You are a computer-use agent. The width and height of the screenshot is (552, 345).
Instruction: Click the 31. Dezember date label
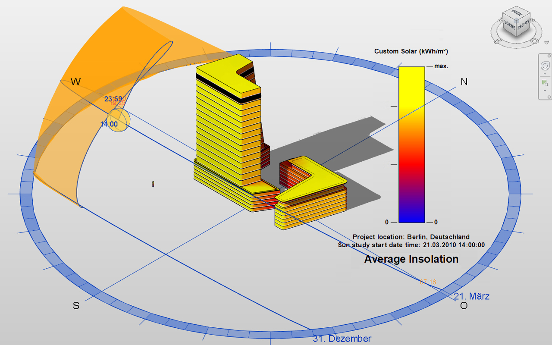[x=342, y=339]
